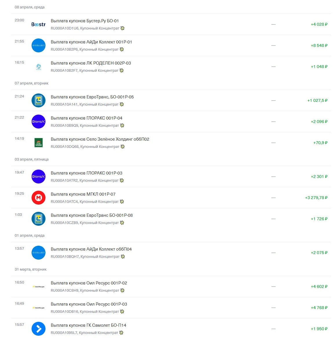Image resolution: width=333 pixels, height=338 pixels.
Task: Click the red МГКЛ logo
Action: click(x=39, y=198)
